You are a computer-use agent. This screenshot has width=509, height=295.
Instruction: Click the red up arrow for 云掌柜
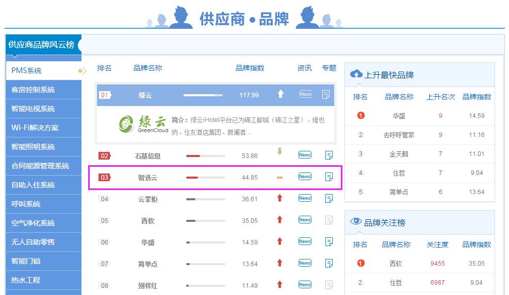pyautogui.click(x=280, y=198)
